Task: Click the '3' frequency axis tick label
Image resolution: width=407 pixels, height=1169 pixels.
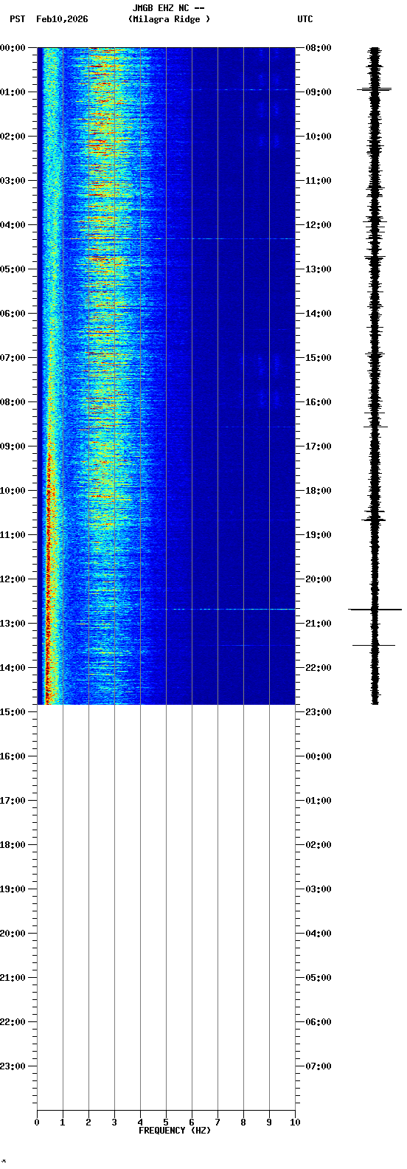Action: coord(114,1123)
